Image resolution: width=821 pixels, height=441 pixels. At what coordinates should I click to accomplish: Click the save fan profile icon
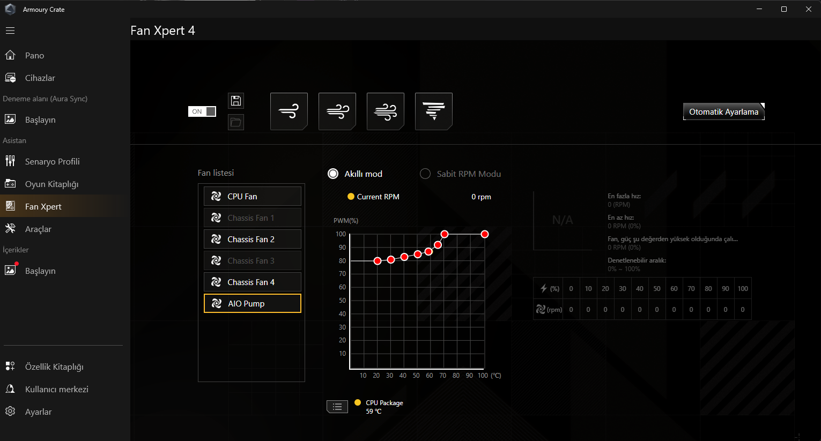236,101
